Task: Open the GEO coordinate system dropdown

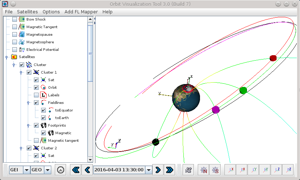Action: click(48, 170)
